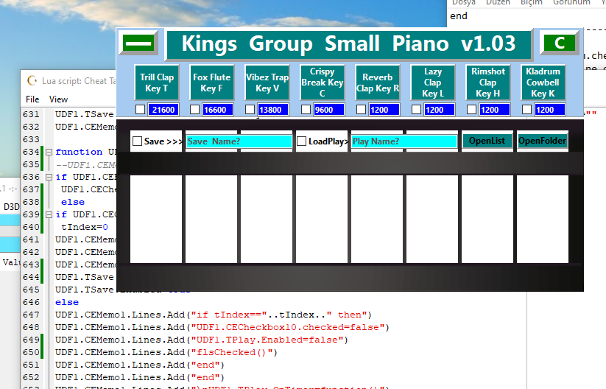The image size is (606, 389).
Task: Click the green minimize bar icon
Action: 137,44
